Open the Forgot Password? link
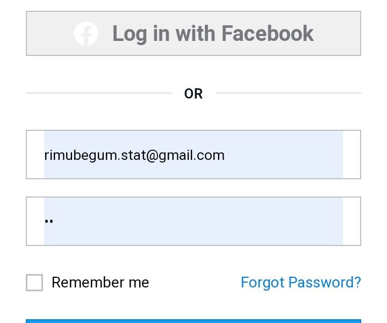This screenshot has height=323, width=387. 301,283
